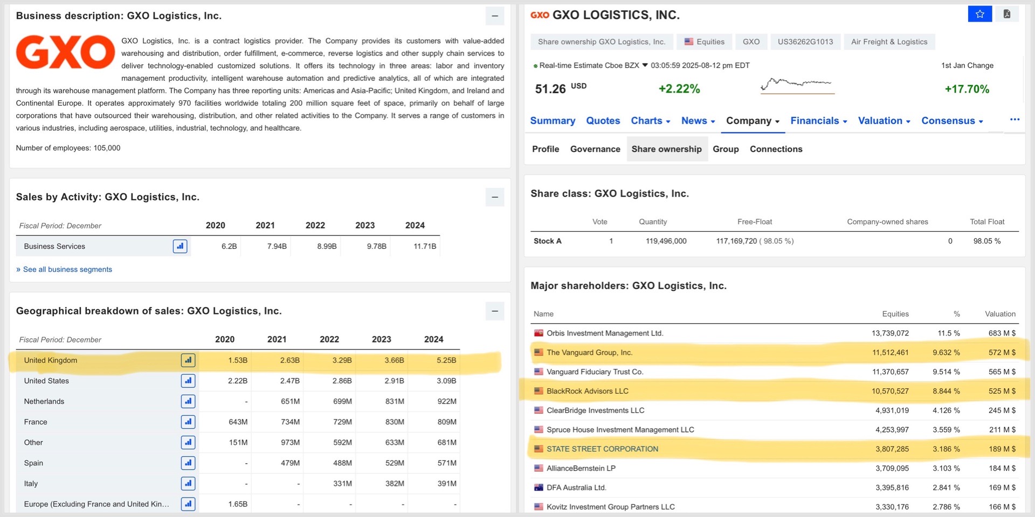1035x517 pixels.
Task: Click the GXO logo in business description
Action: point(65,52)
